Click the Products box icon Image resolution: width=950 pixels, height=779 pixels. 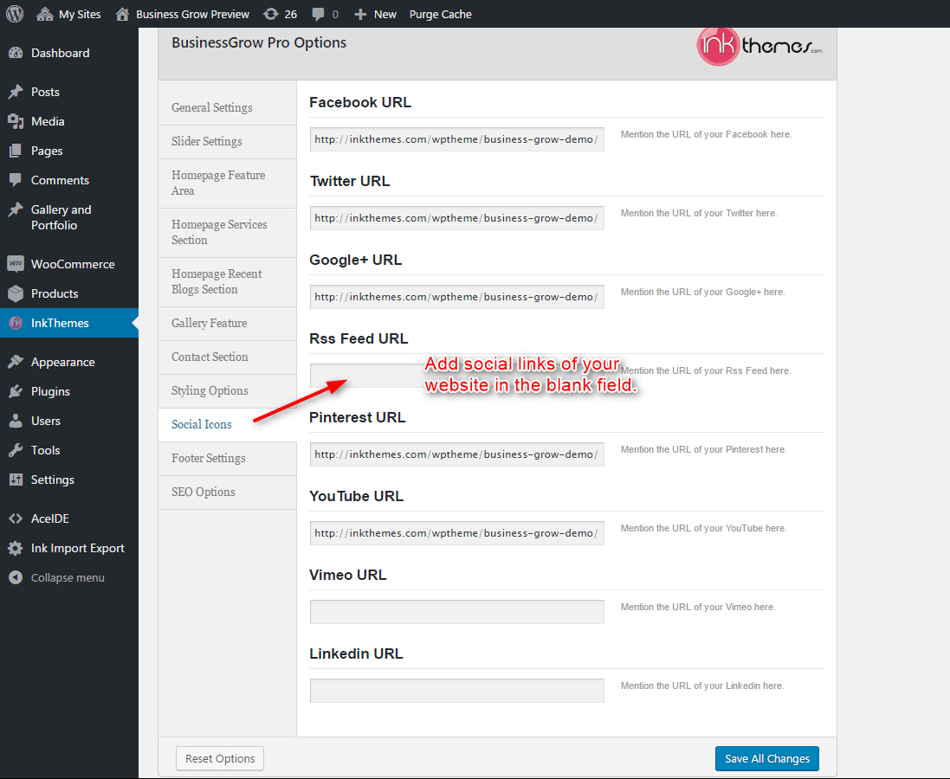(16, 293)
